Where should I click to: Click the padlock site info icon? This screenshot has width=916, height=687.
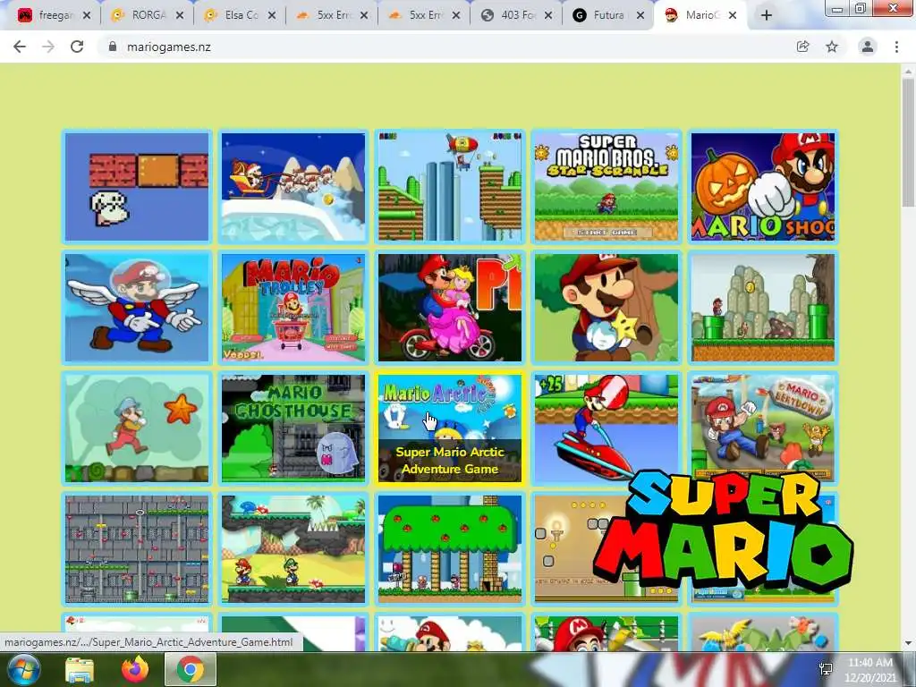[113, 47]
